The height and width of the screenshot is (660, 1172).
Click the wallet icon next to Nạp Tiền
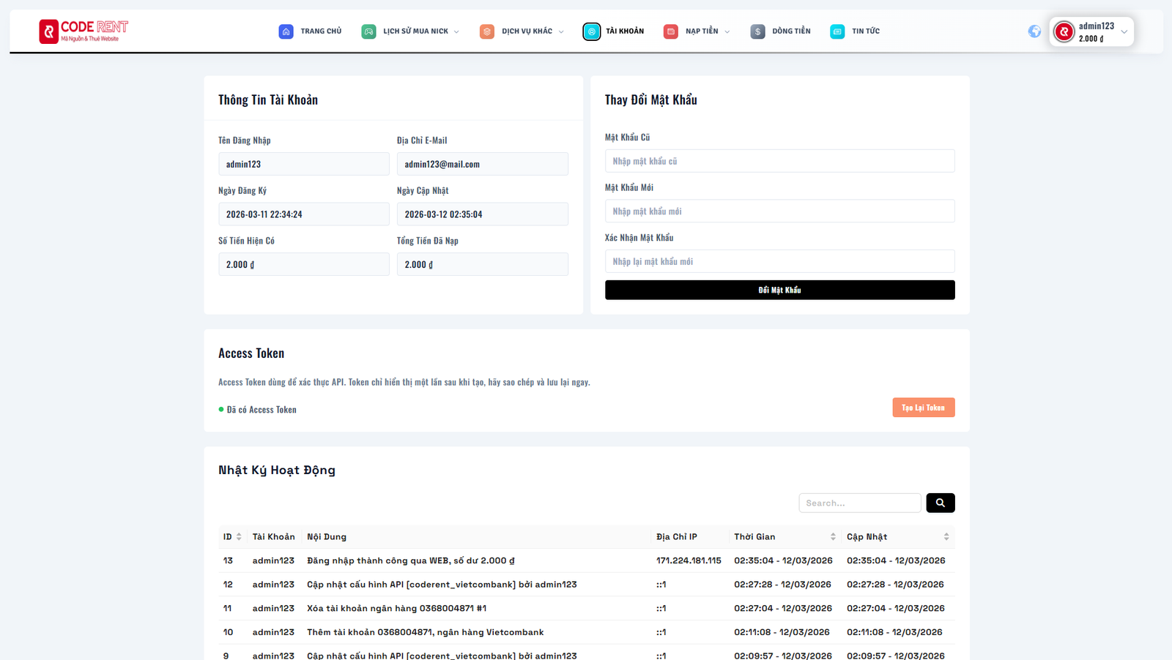click(670, 31)
